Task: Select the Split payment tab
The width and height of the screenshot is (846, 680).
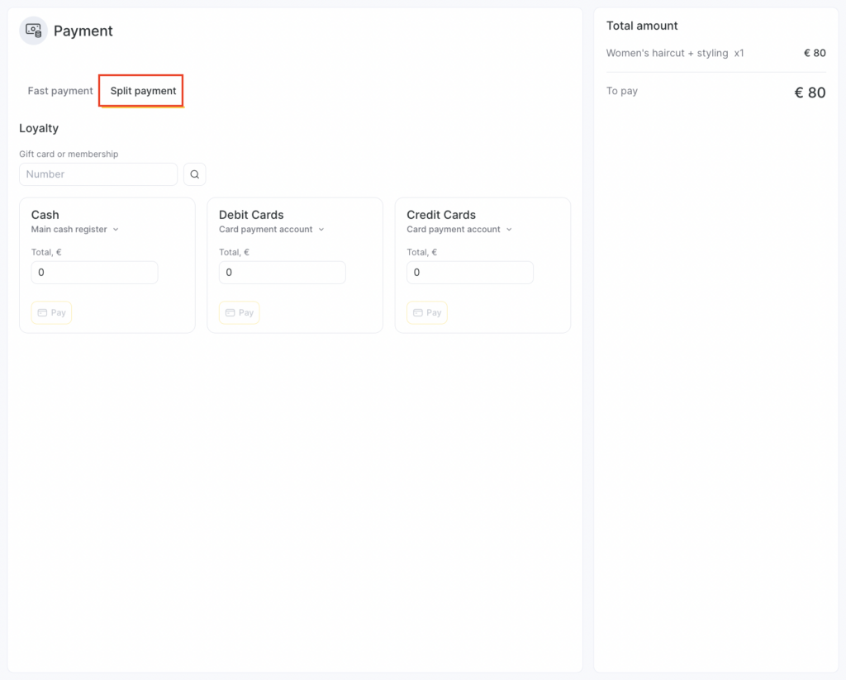Action: 143,91
